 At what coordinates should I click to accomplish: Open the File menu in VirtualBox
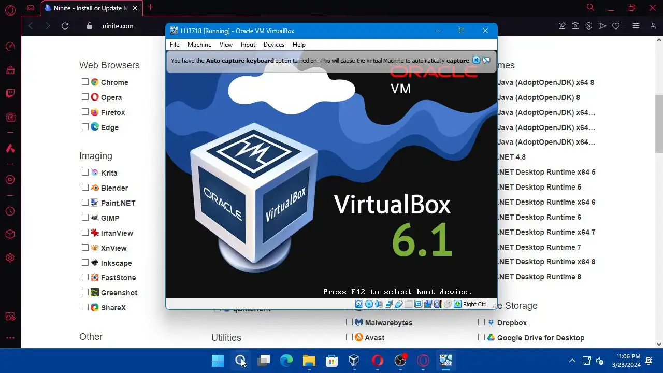(x=175, y=45)
